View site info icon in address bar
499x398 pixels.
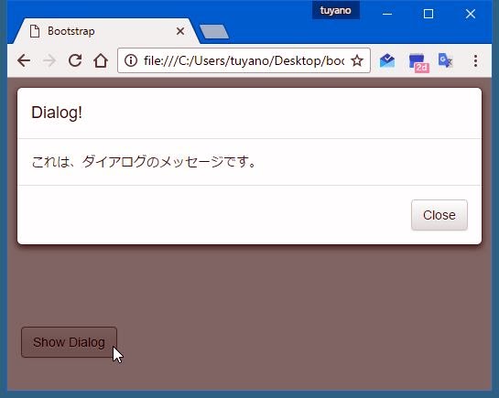[x=131, y=60]
